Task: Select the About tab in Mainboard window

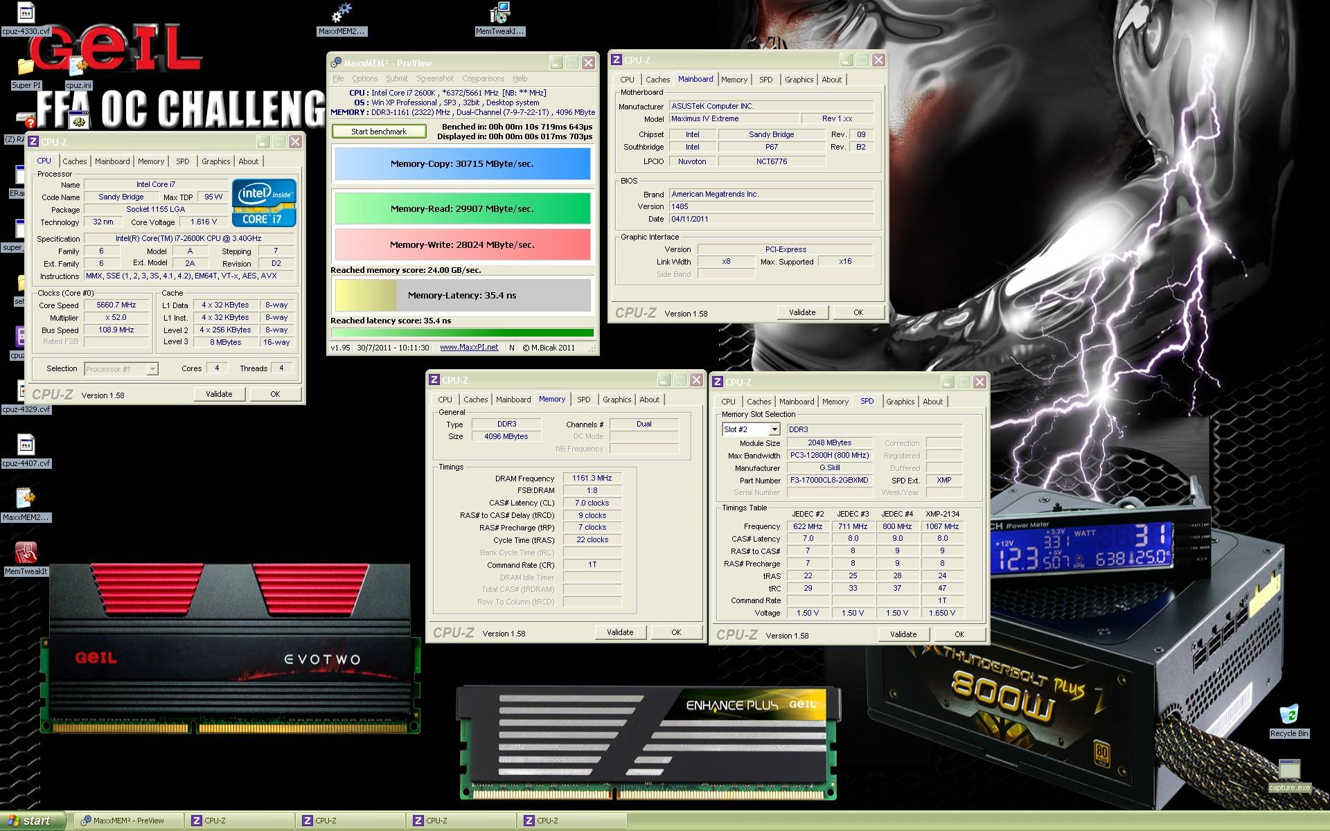Action: point(831,80)
